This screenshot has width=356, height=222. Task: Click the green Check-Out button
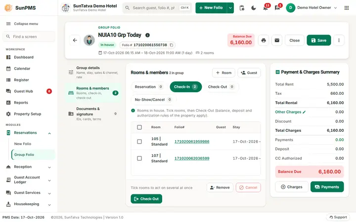click(x=146, y=199)
